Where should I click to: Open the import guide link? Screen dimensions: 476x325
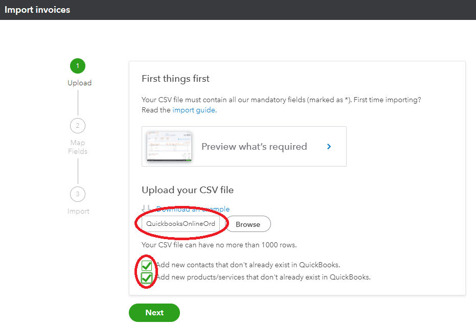click(195, 110)
